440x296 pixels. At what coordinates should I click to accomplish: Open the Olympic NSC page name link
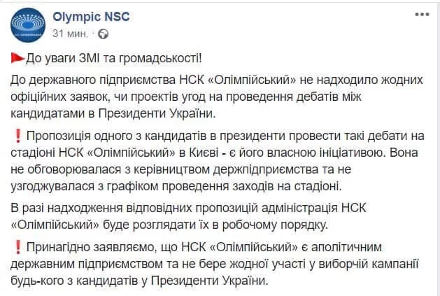[87, 16]
